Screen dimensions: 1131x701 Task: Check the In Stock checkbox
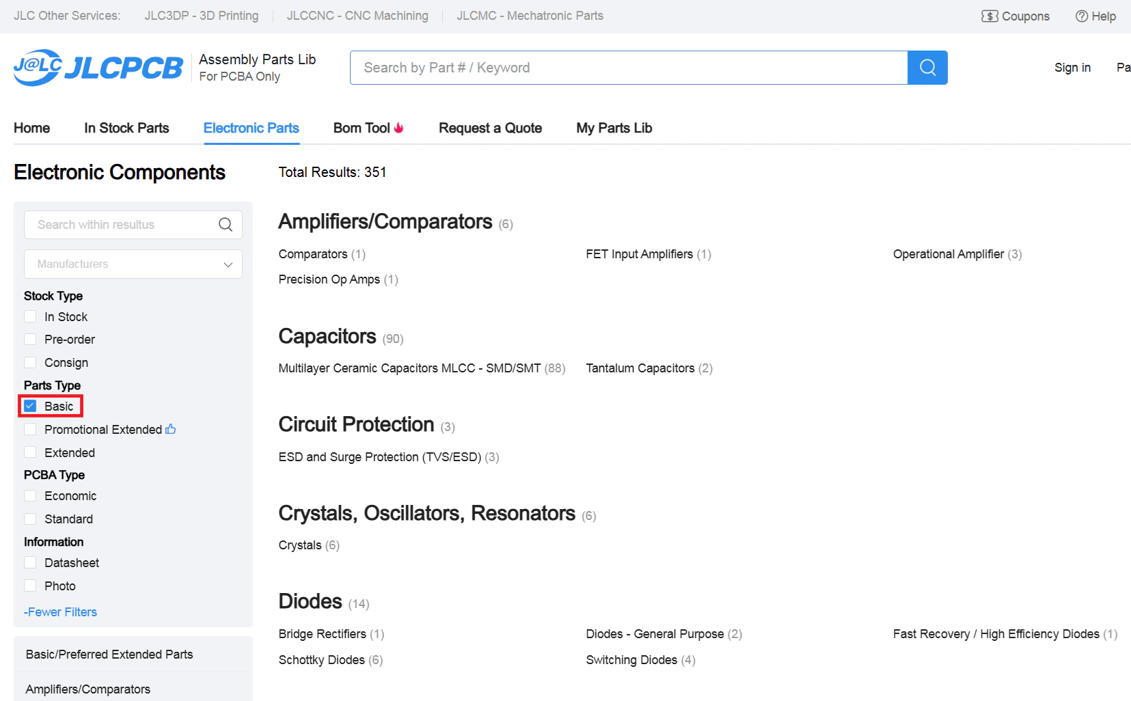pos(30,316)
